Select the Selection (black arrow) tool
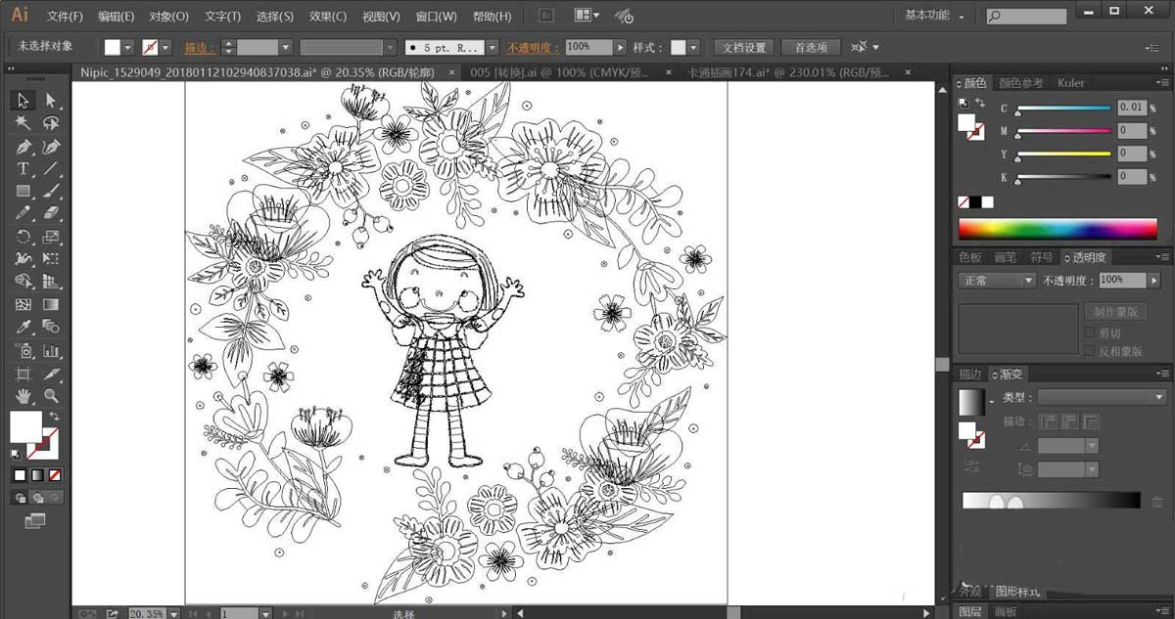Screen dimensions: 1175x619 click(x=23, y=101)
